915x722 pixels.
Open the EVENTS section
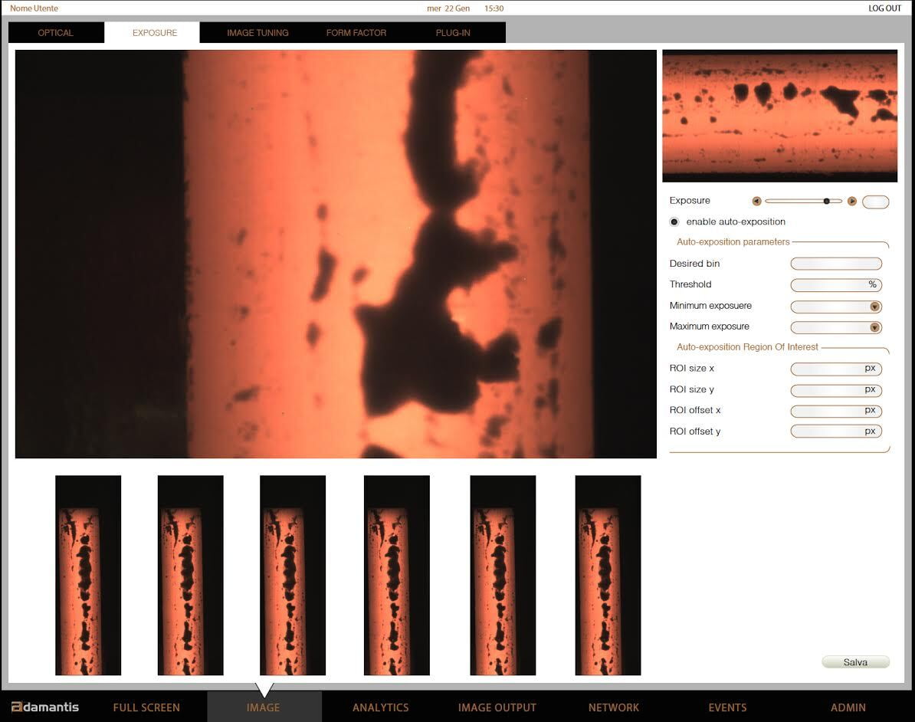coord(727,707)
